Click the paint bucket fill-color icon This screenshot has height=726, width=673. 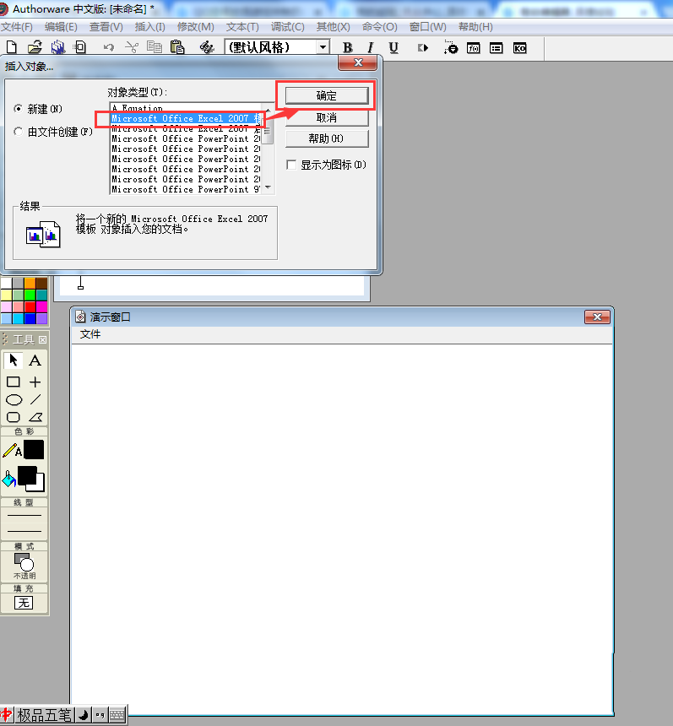click(x=8, y=479)
